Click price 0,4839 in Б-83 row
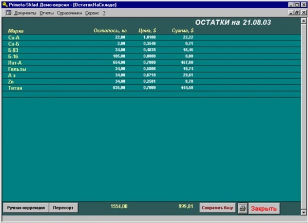The image size is (308, 223). pyautogui.click(x=149, y=50)
